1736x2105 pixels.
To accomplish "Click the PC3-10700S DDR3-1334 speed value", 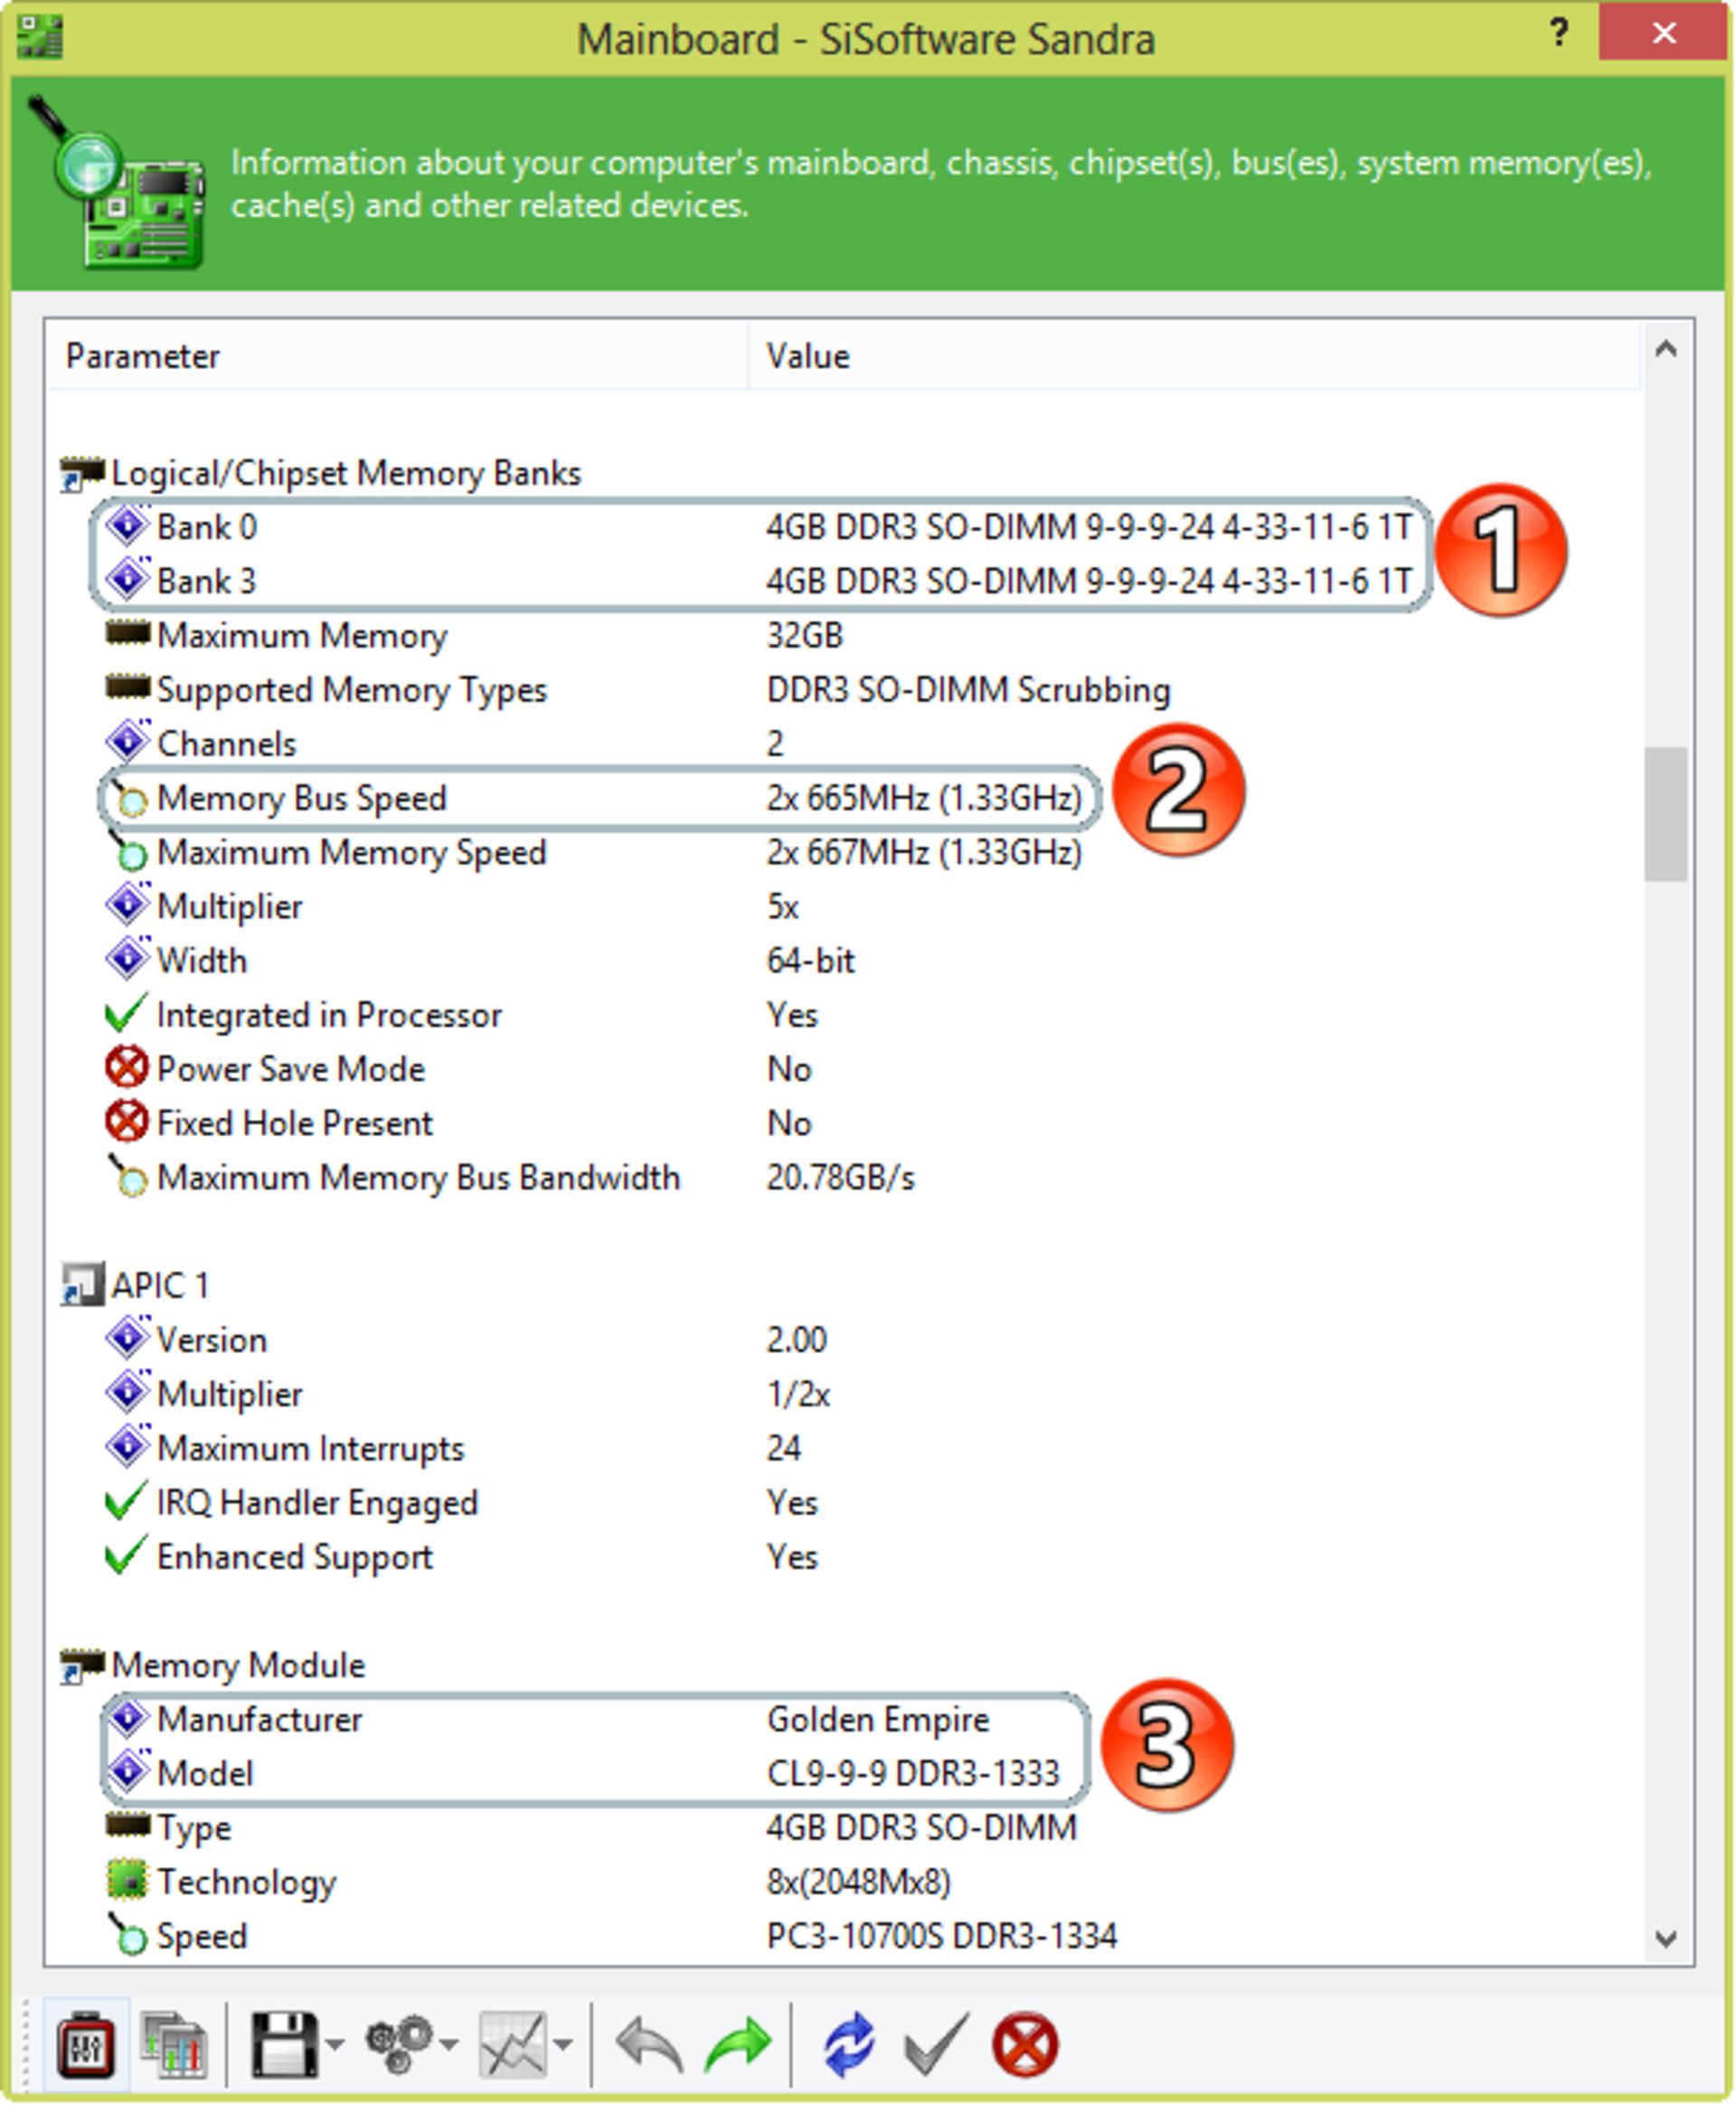I will [x=941, y=1936].
